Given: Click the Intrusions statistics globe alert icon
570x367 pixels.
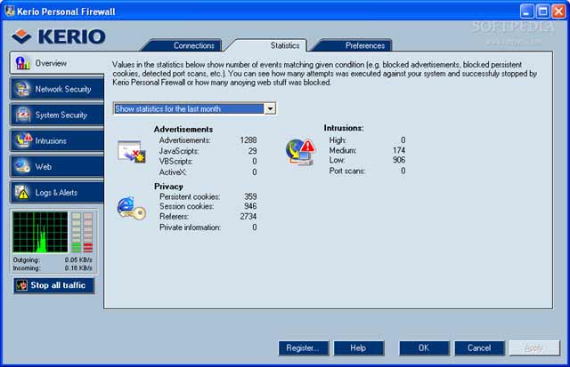Looking at the screenshot, I should point(300,152).
